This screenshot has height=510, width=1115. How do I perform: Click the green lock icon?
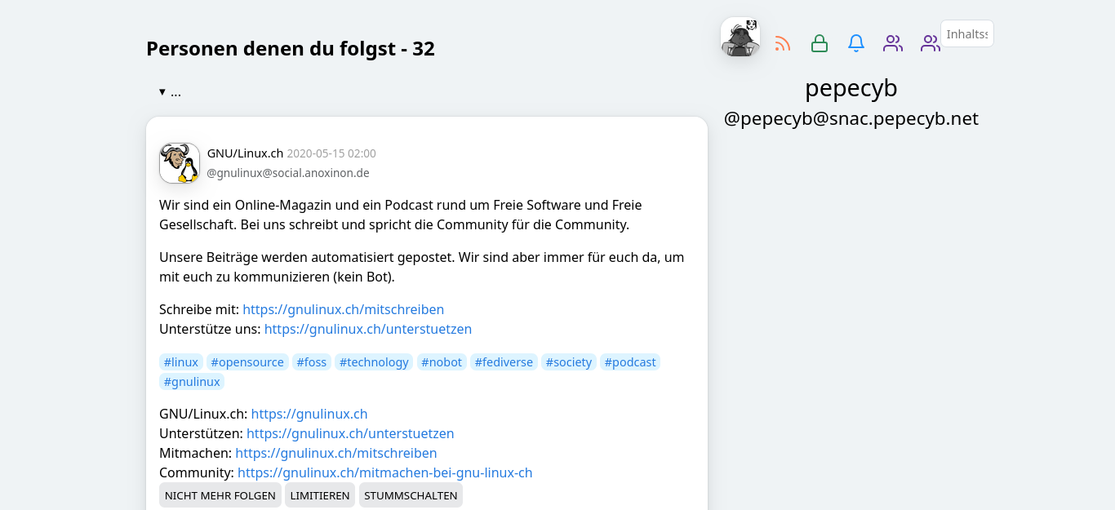coord(820,43)
